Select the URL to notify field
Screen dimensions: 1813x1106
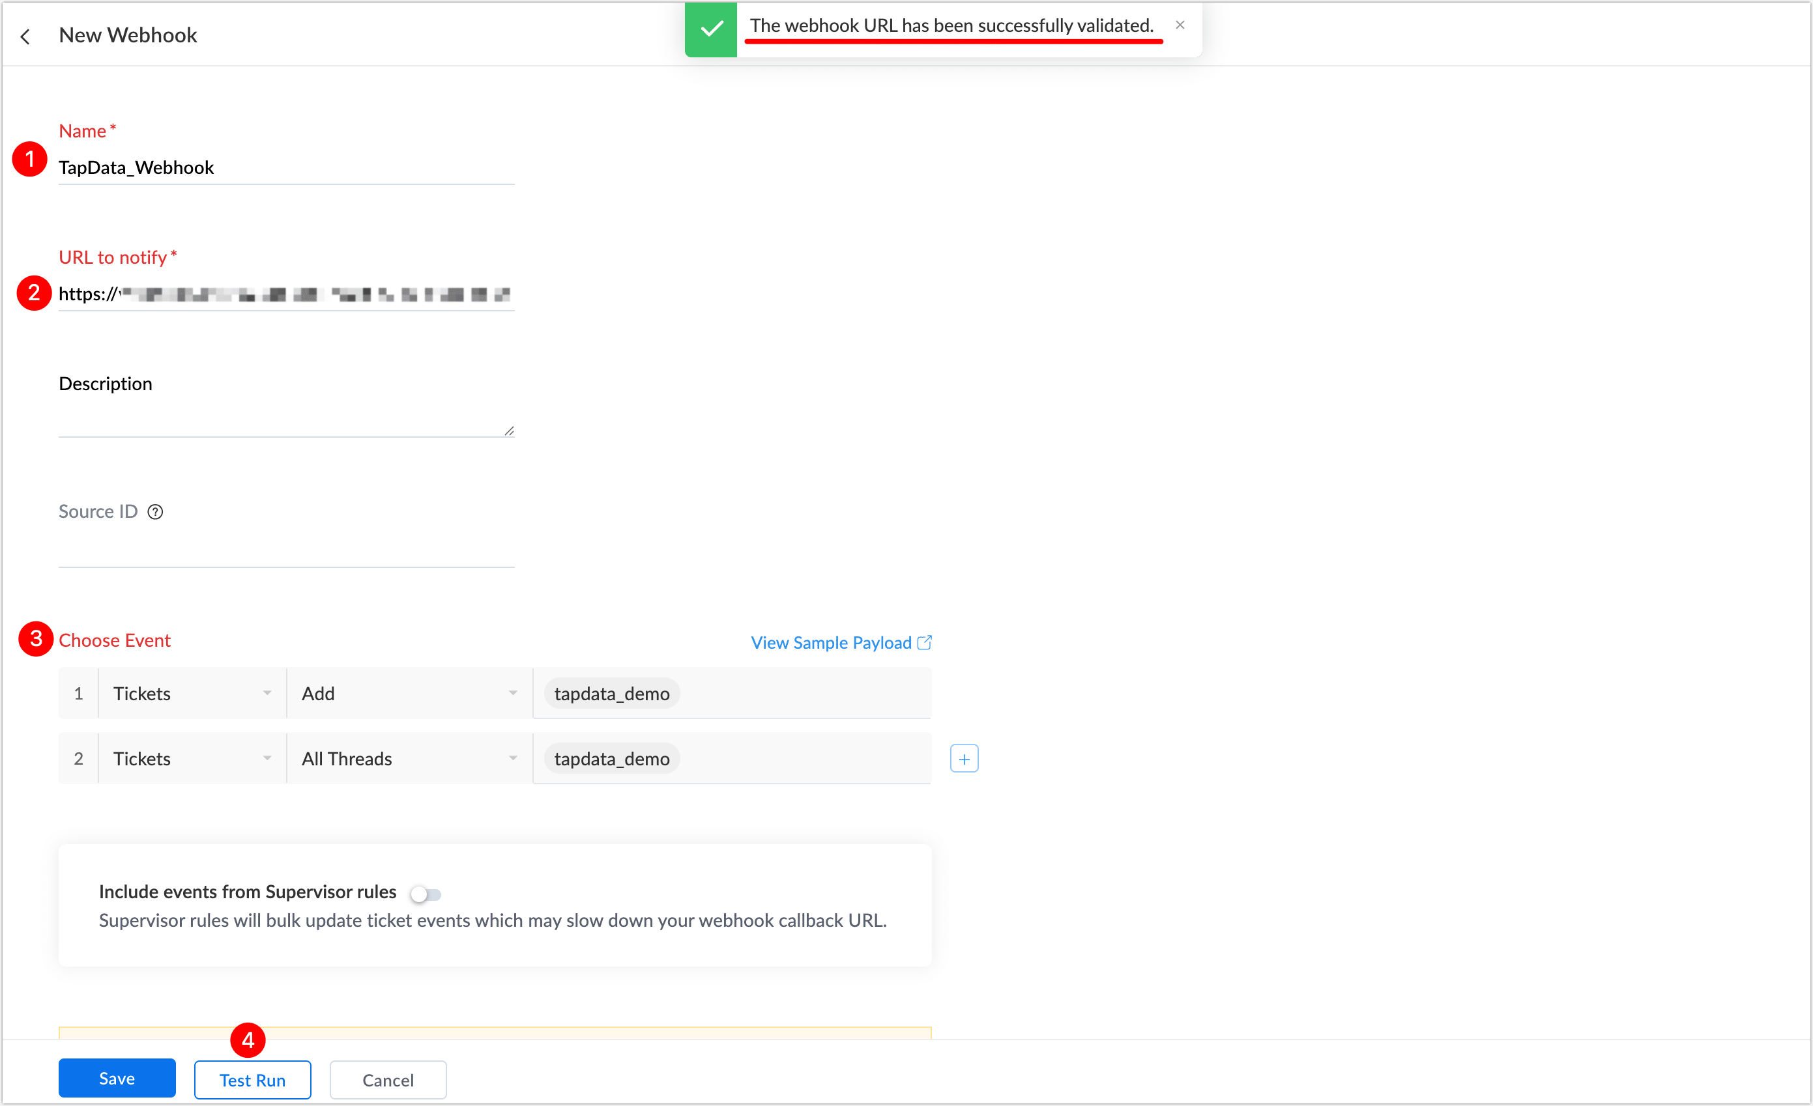point(285,294)
